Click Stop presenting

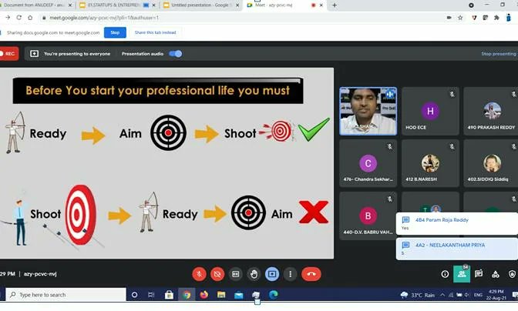click(x=499, y=54)
